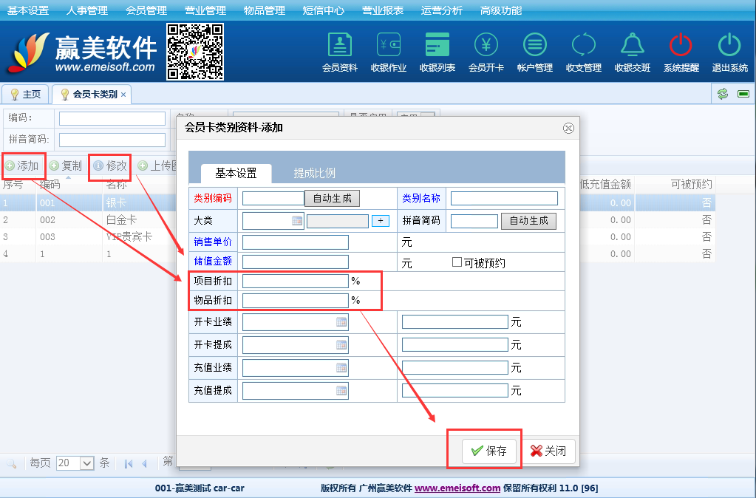Click the 保存 save button
Image resolution: width=756 pixels, height=498 pixels.
(488, 451)
